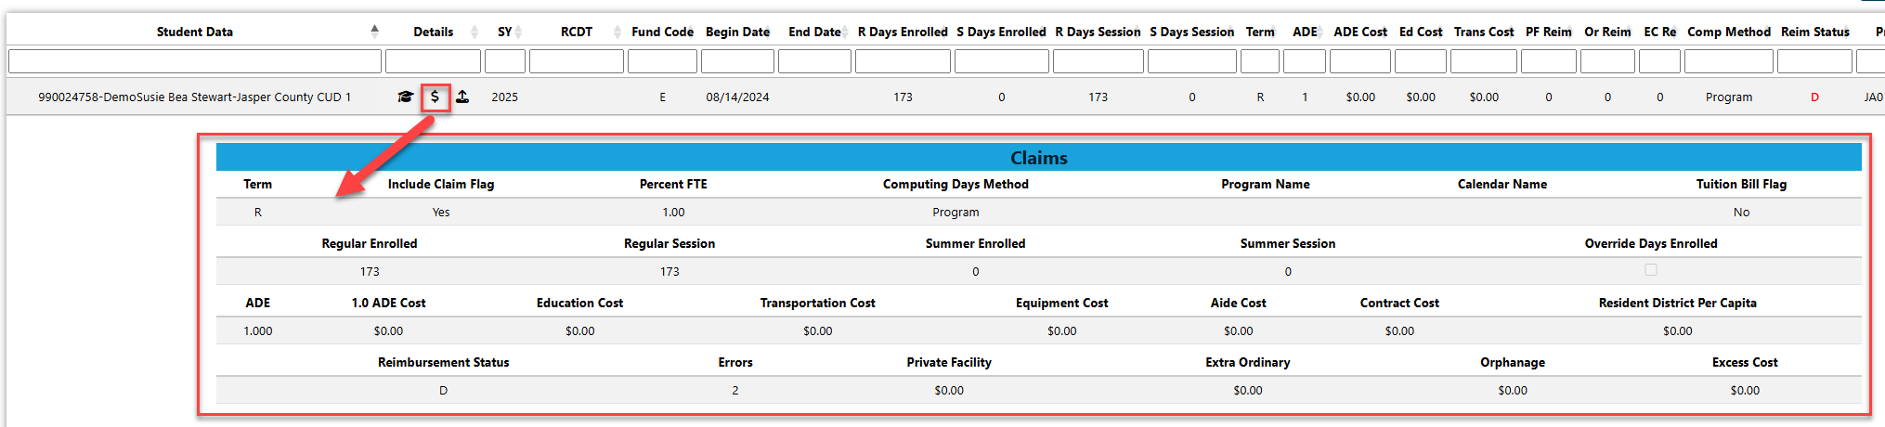Image resolution: width=1885 pixels, height=427 pixels.
Task: Click the SY column sort arrows
Action: pos(519,32)
